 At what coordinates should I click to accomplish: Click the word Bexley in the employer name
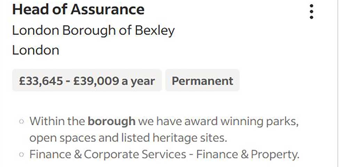point(155,31)
